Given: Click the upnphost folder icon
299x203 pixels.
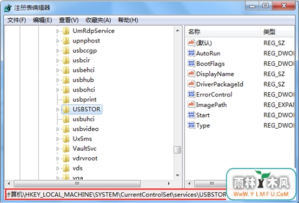Looking at the screenshot, I should click(x=66, y=41).
